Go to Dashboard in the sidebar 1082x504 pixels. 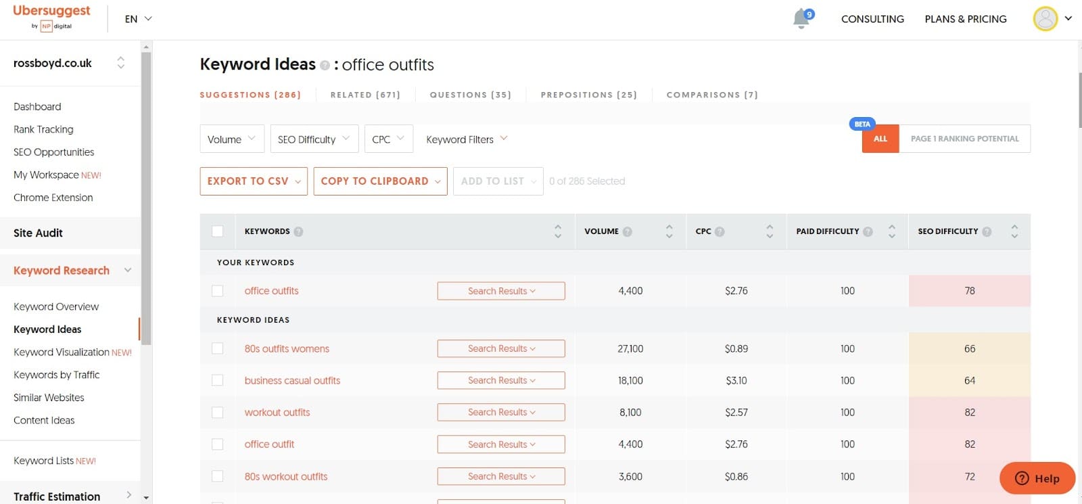37,107
